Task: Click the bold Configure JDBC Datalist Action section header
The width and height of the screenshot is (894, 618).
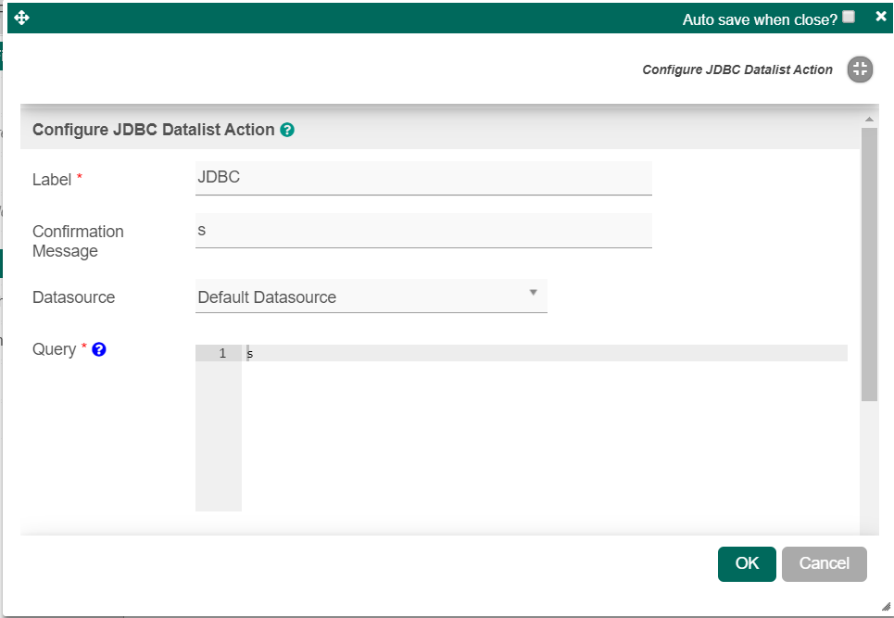Action: [x=154, y=130]
